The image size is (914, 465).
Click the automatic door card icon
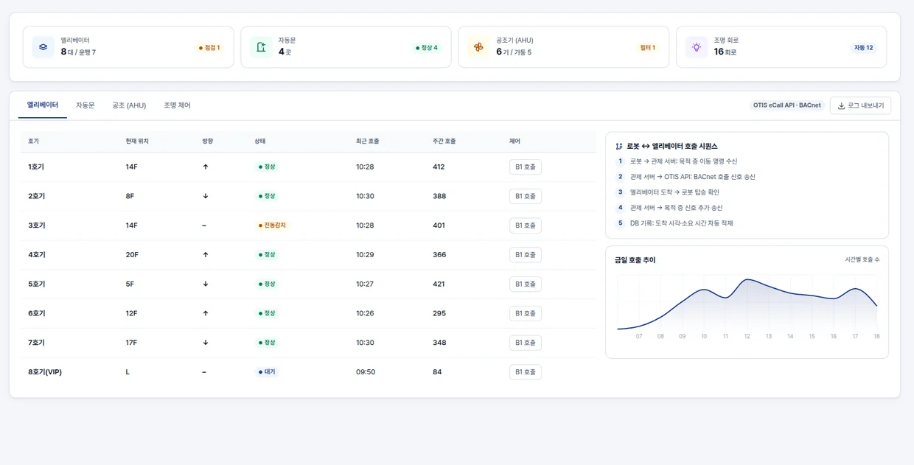261,47
